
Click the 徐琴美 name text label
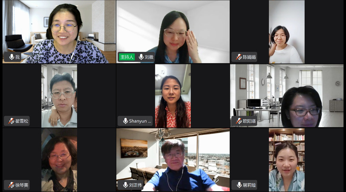pyautogui.click(x=22, y=185)
